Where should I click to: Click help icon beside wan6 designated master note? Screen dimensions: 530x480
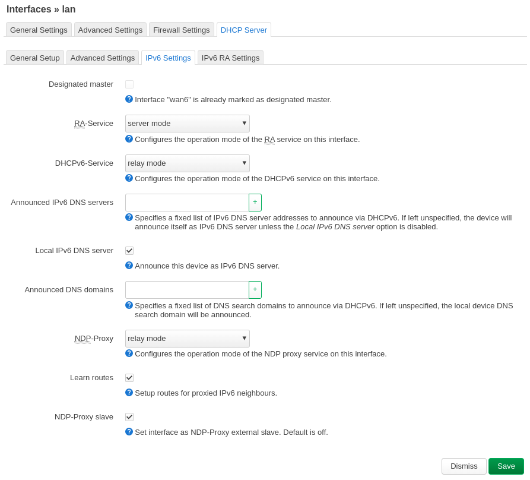click(x=129, y=99)
